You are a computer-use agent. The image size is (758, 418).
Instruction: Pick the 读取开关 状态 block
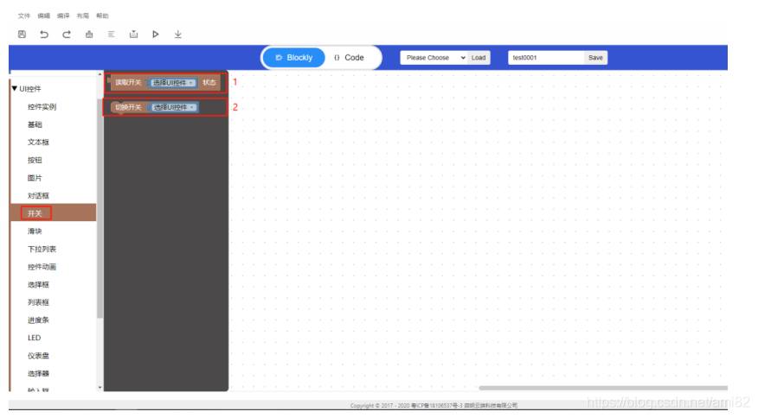pyautogui.click(x=165, y=83)
